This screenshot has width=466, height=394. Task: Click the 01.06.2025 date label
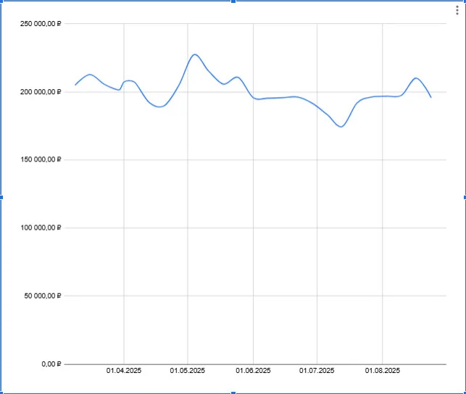[253, 371]
